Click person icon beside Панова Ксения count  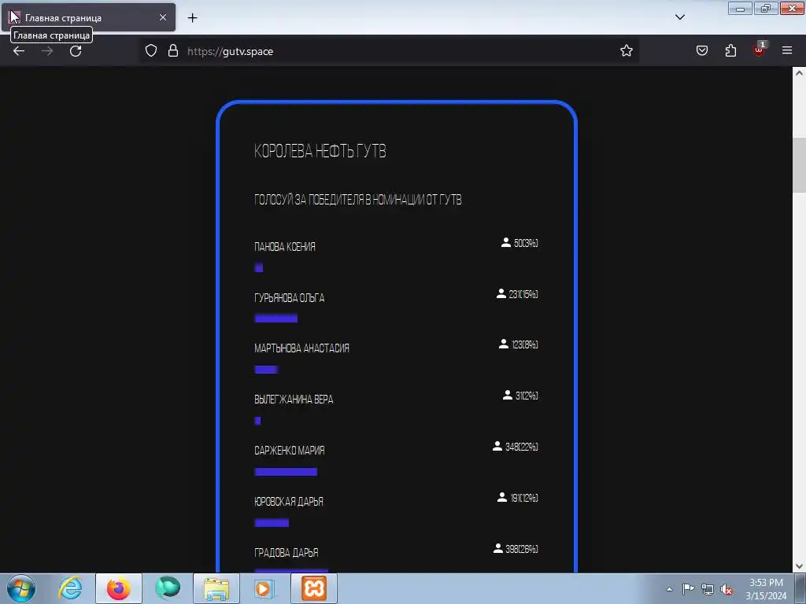[506, 242]
